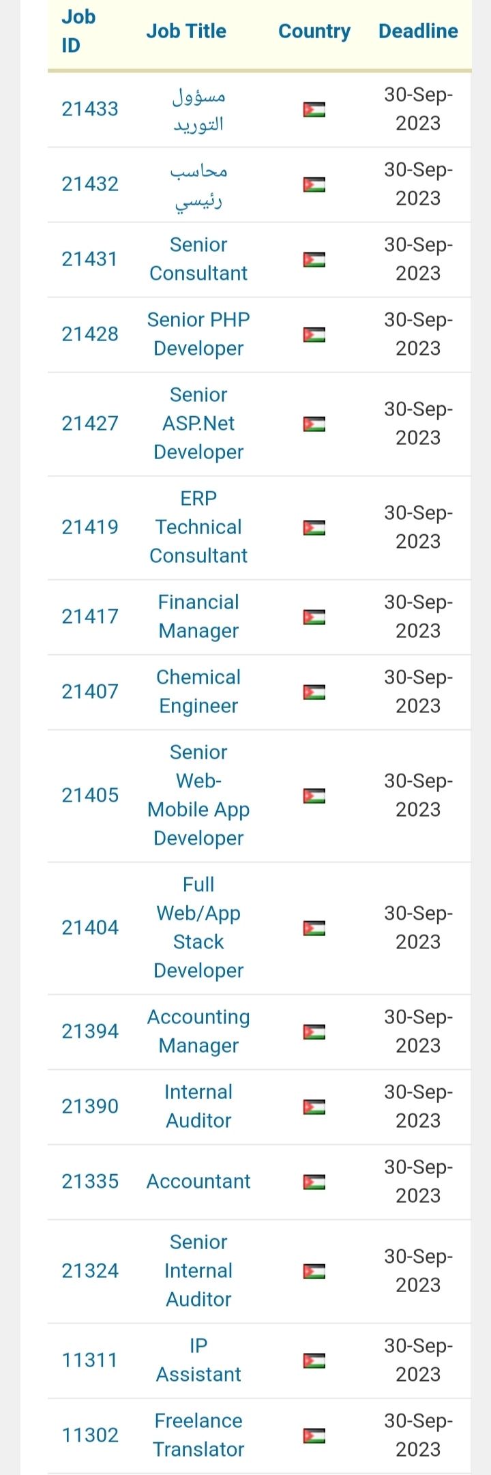Open the Senior PHP Developer job
Image resolution: width=491 pixels, height=1475 pixels.
(x=198, y=334)
